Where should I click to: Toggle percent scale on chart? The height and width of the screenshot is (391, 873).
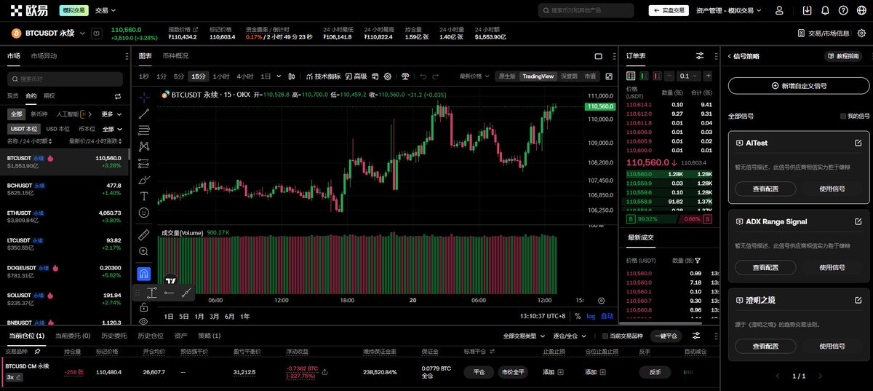click(x=578, y=316)
